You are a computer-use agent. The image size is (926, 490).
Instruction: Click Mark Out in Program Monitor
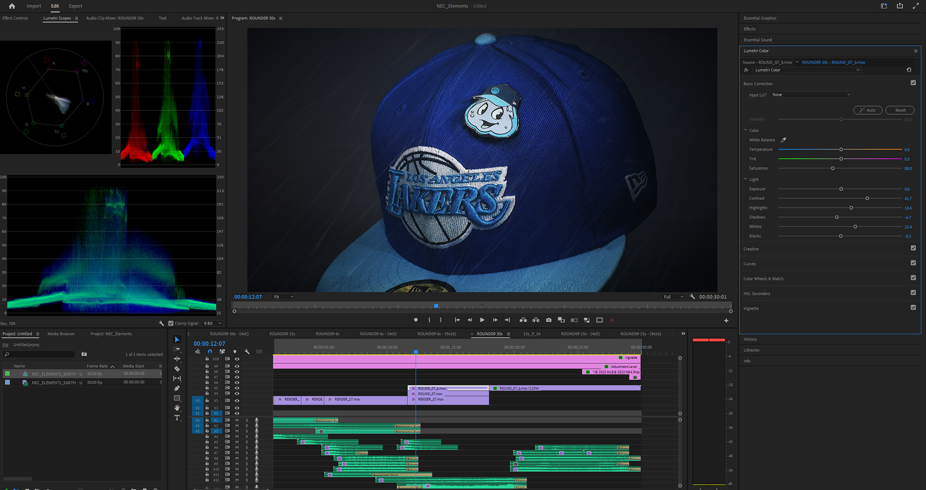coord(441,320)
